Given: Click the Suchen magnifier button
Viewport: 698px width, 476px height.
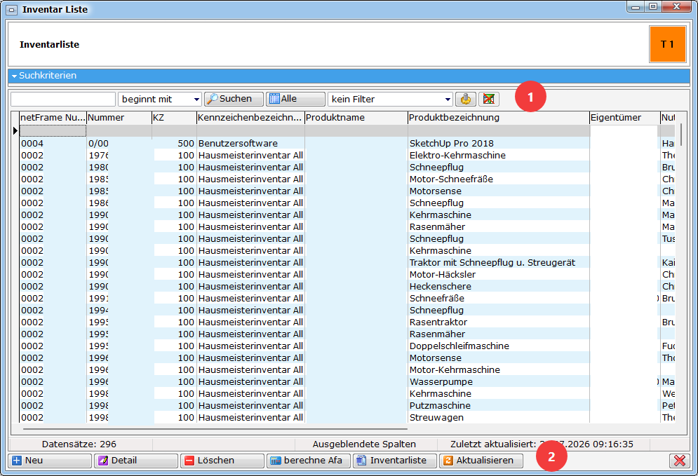Looking at the screenshot, I should [x=234, y=99].
